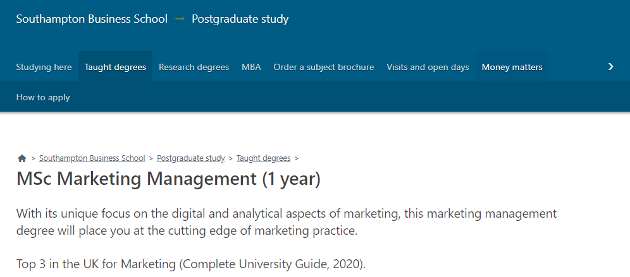630x277 pixels.
Task: Follow Taught degrees breadcrumb link
Action: point(264,158)
